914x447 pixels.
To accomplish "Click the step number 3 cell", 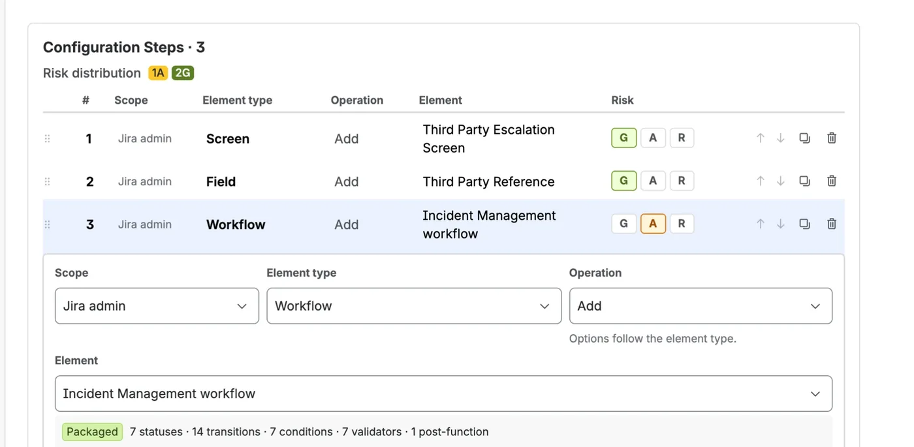I will pyautogui.click(x=90, y=224).
